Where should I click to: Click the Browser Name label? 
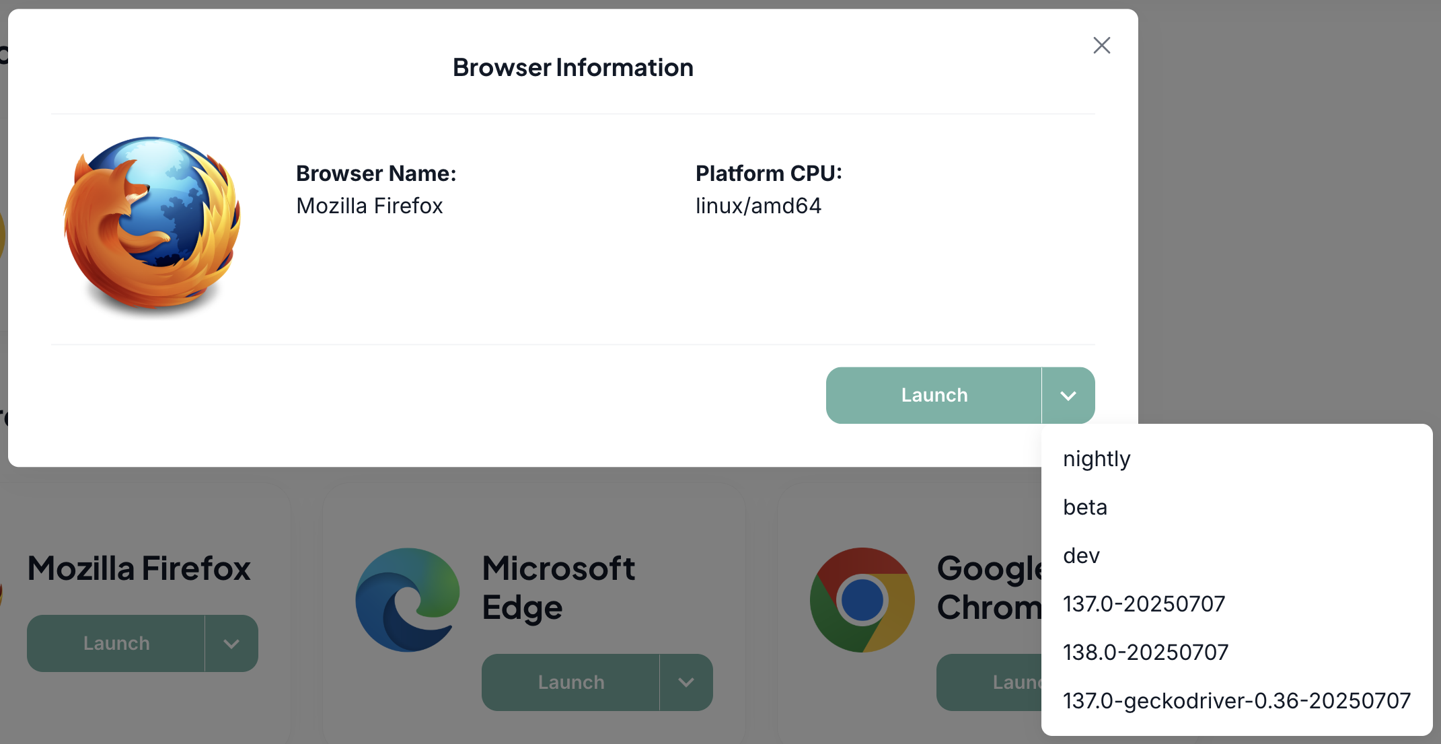(376, 174)
